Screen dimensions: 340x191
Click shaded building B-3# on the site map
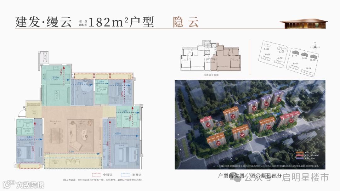314,56
